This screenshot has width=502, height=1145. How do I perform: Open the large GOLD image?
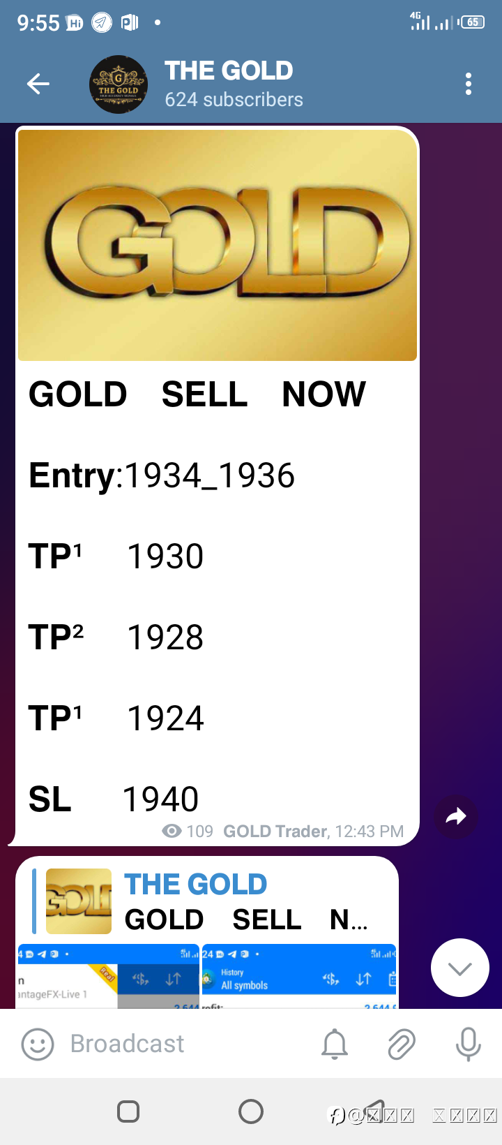coord(218,244)
